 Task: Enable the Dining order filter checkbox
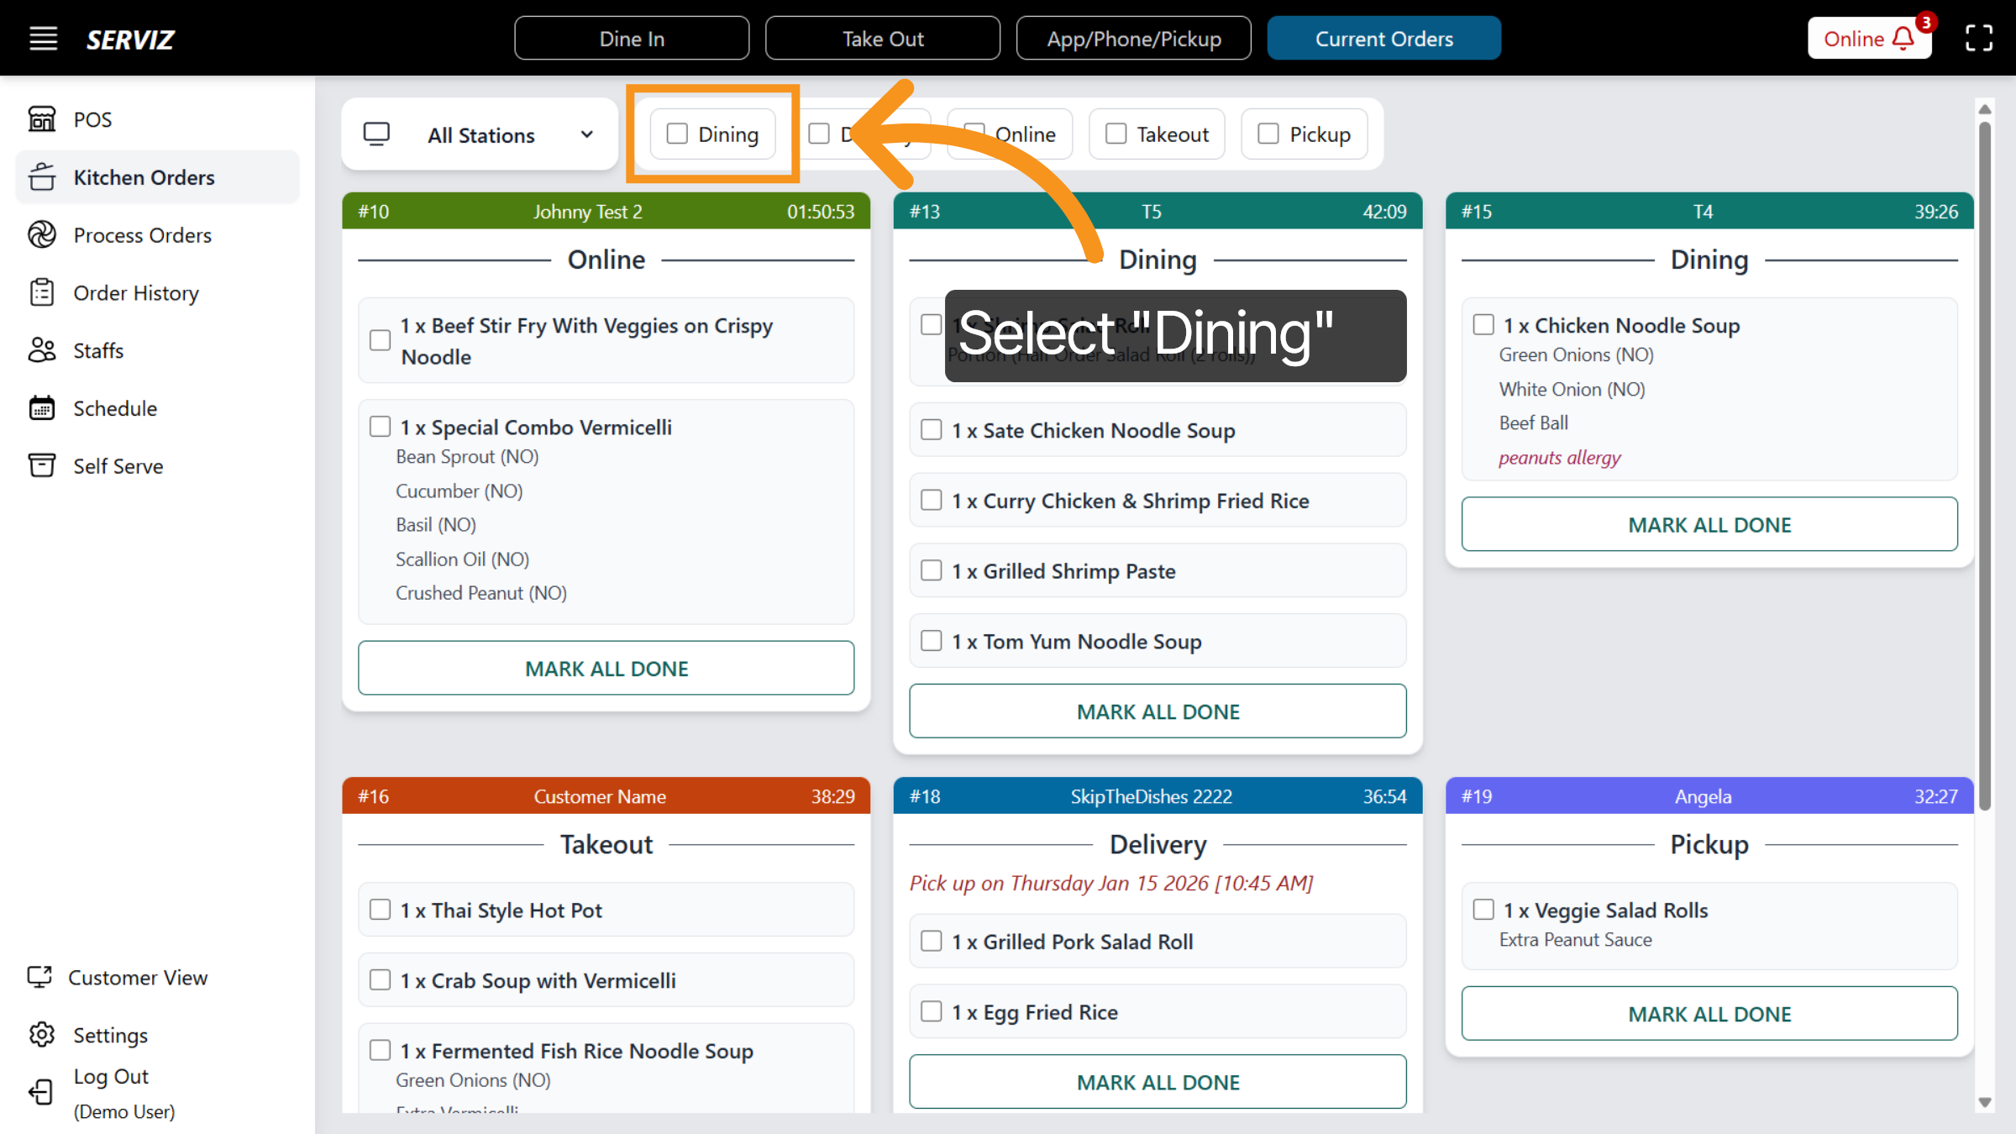tap(677, 133)
